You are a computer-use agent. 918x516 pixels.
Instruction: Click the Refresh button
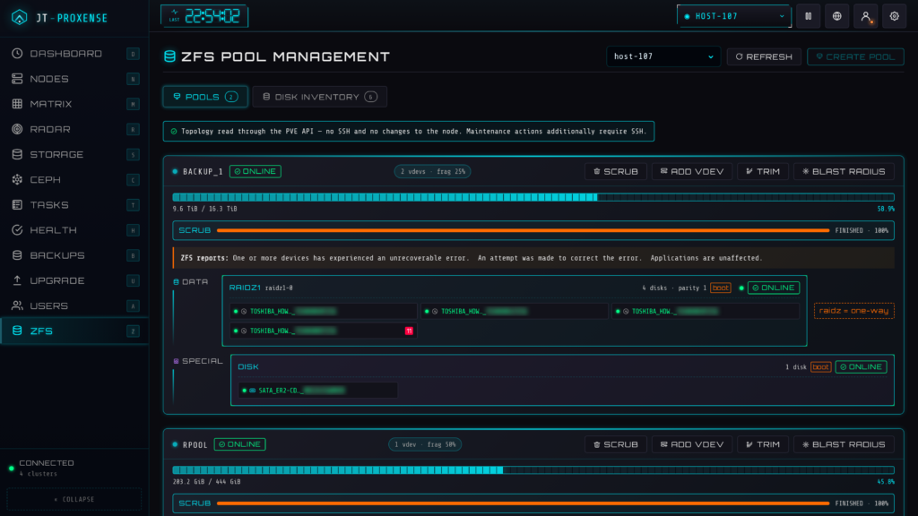coord(764,56)
